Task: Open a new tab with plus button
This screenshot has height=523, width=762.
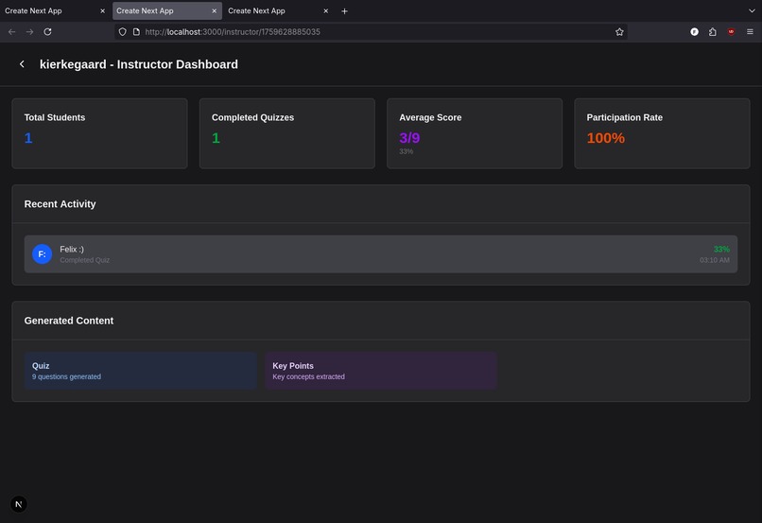Action: (x=344, y=10)
